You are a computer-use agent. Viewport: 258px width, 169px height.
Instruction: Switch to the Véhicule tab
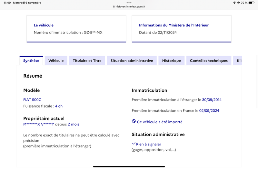coord(56,61)
